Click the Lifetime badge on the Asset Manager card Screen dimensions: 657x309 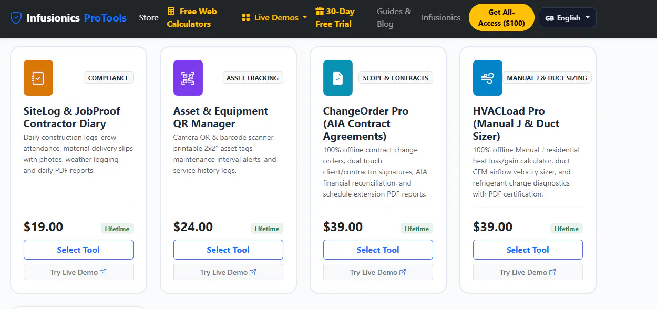267,229
